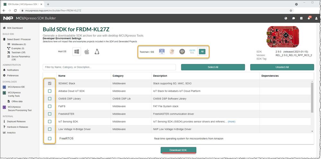321x159 pixels.
Task: Check Alibaba Cloud IoT SDK checkbox
Action: 49,91
